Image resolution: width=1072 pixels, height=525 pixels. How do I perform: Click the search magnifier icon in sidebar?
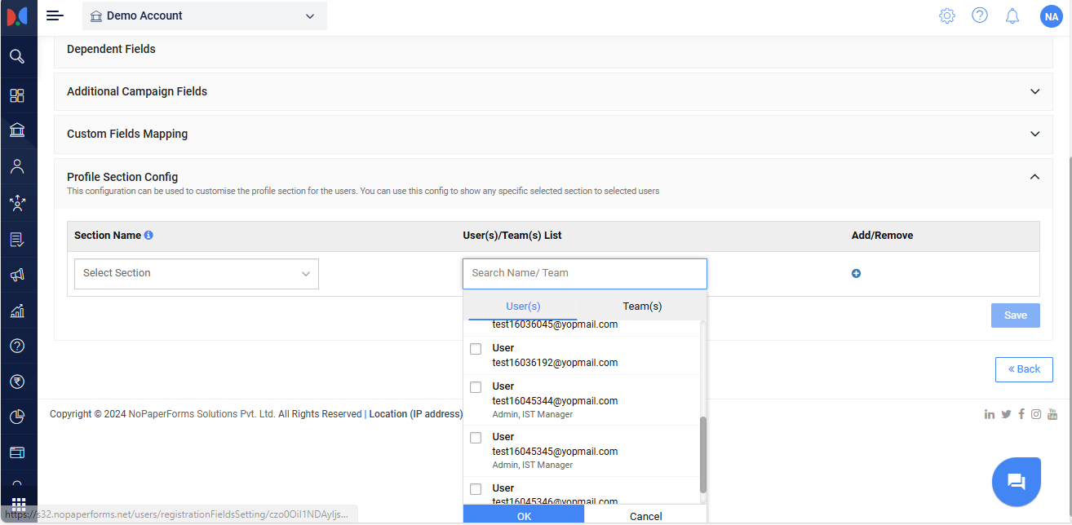(17, 56)
